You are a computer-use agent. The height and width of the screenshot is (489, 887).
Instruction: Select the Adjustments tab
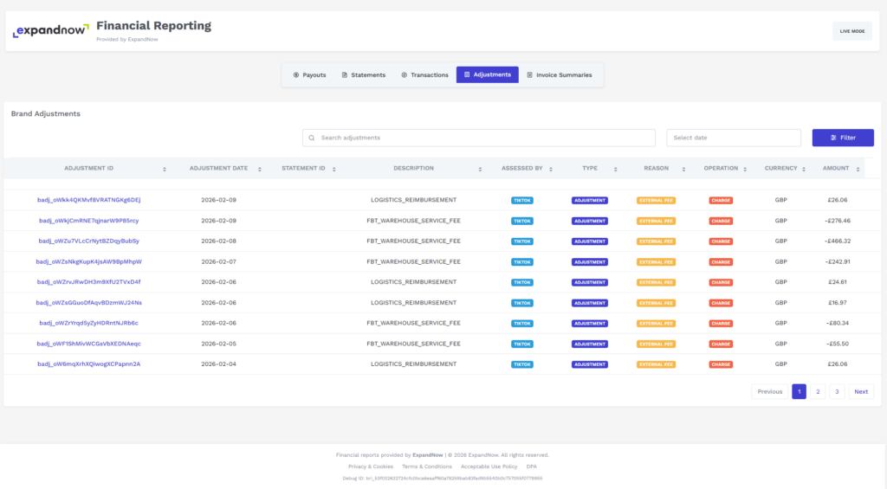click(487, 74)
